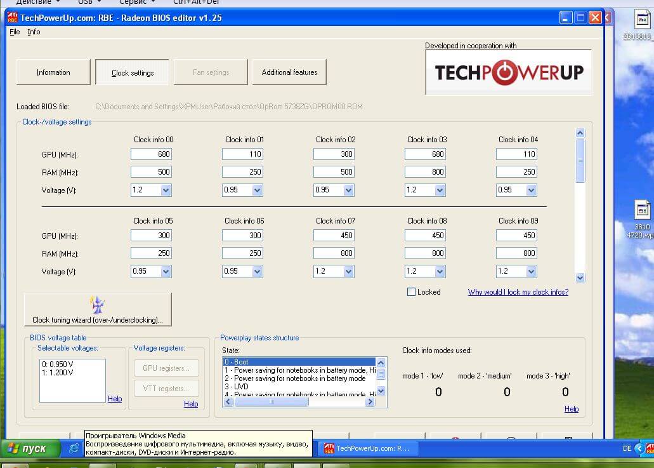Open the 3810 file on desktop

click(642, 210)
